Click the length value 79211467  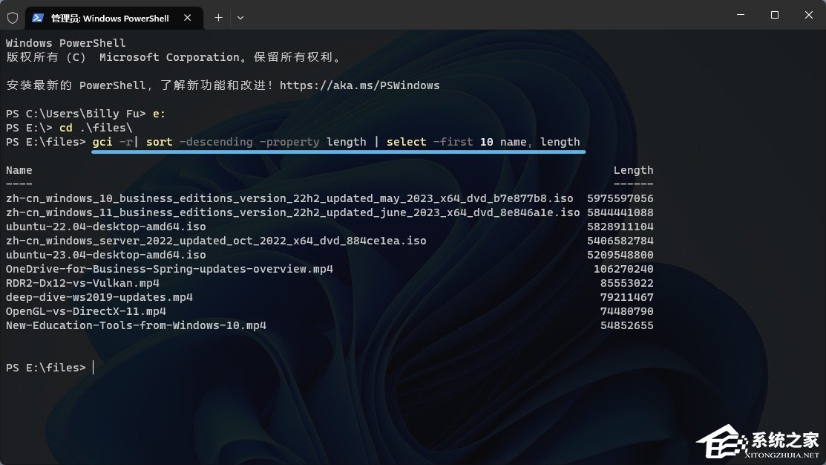pyautogui.click(x=627, y=297)
